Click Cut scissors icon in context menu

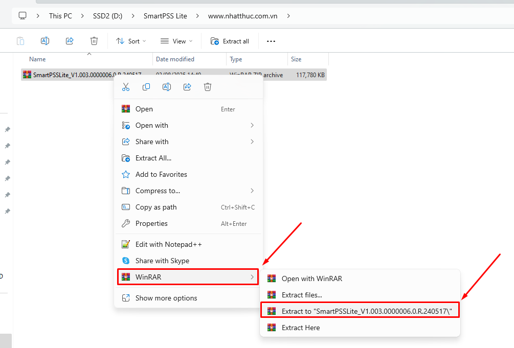[x=125, y=87]
